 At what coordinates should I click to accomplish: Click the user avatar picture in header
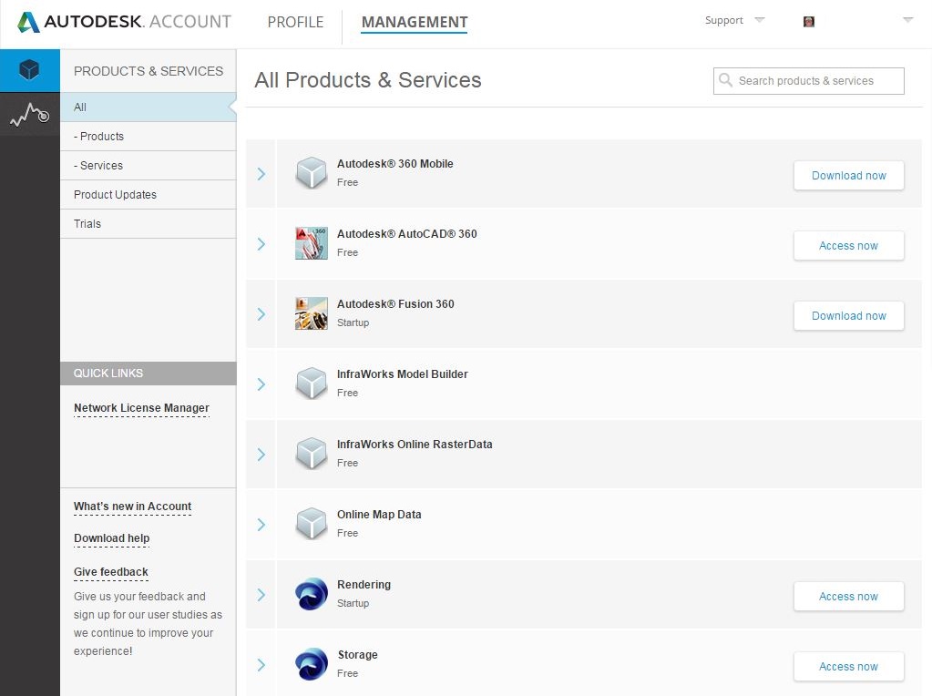pyautogui.click(x=808, y=22)
